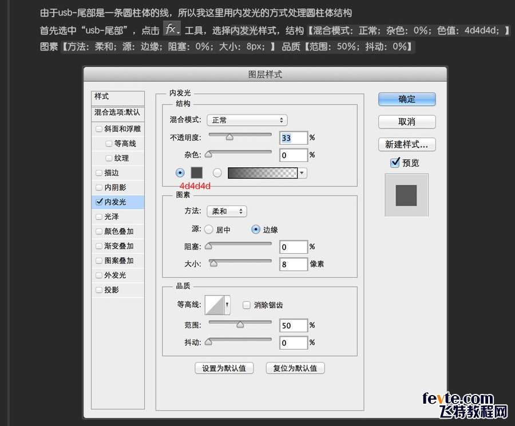Expand the gradient picker dropdown arrow
The height and width of the screenshot is (426, 515).
click(x=302, y=172)
